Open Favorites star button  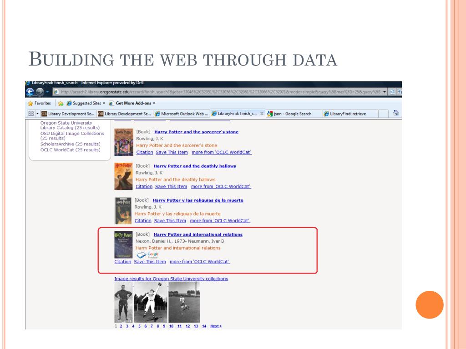[40, 103]
